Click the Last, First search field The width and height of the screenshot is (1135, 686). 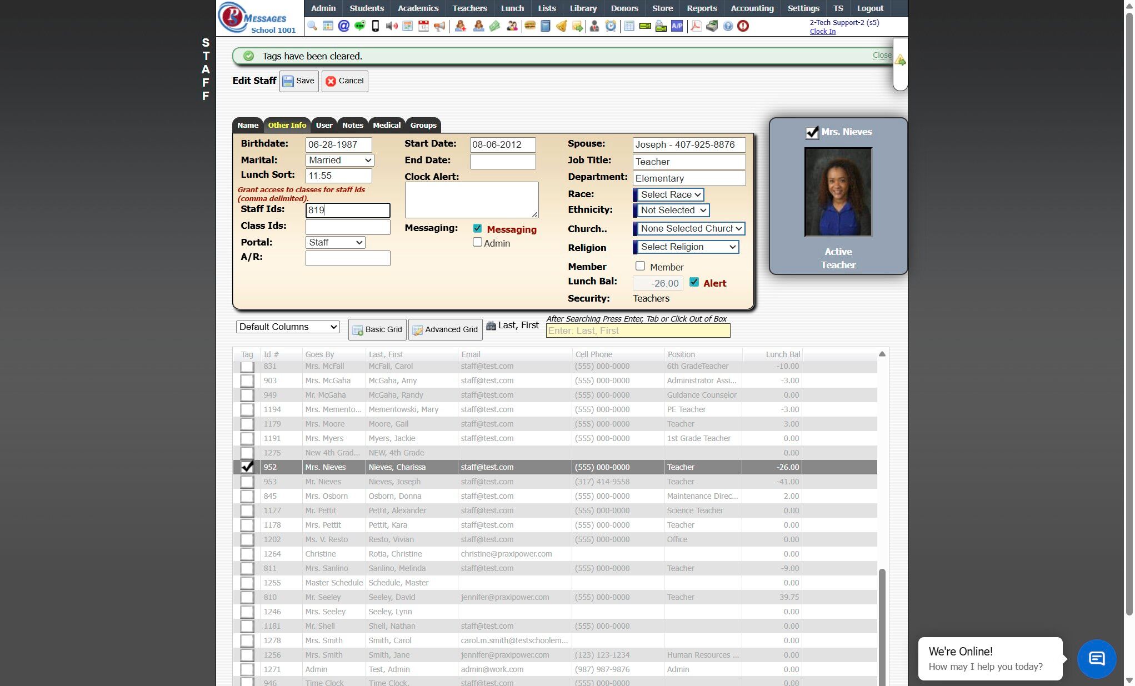click(638, 331)
